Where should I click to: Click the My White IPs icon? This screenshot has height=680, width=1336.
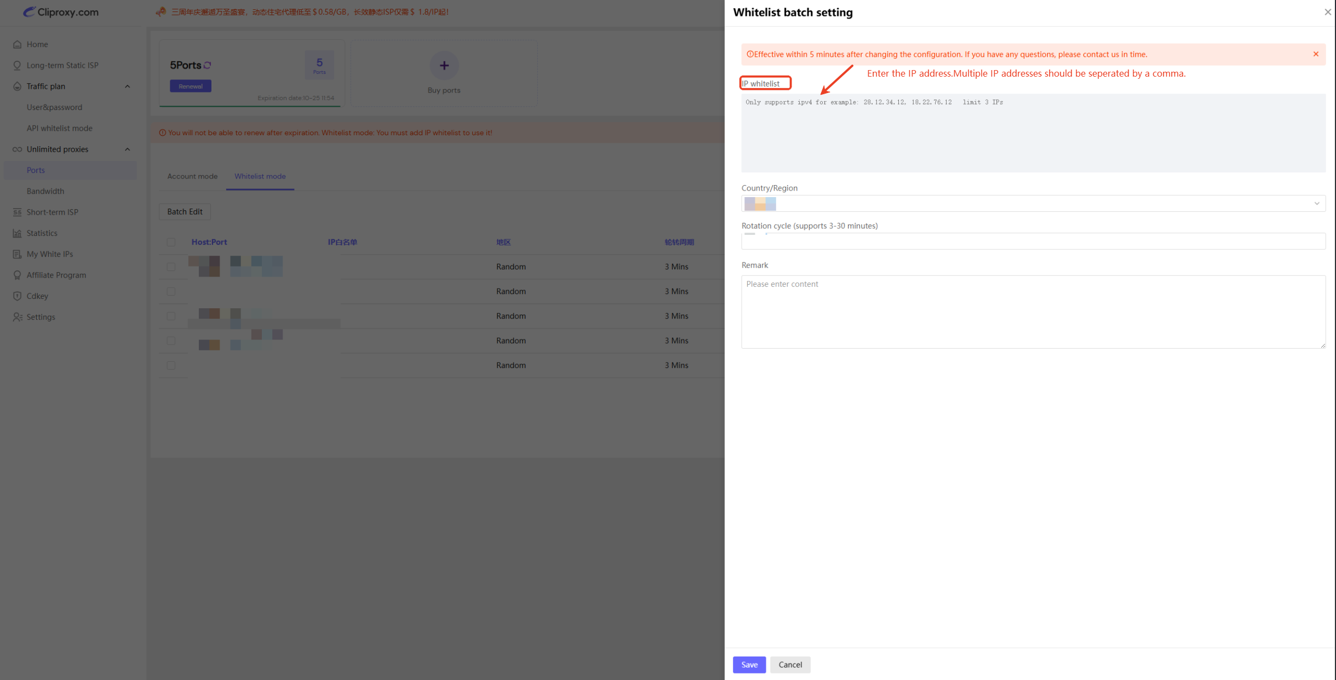[x=17, y=254]
